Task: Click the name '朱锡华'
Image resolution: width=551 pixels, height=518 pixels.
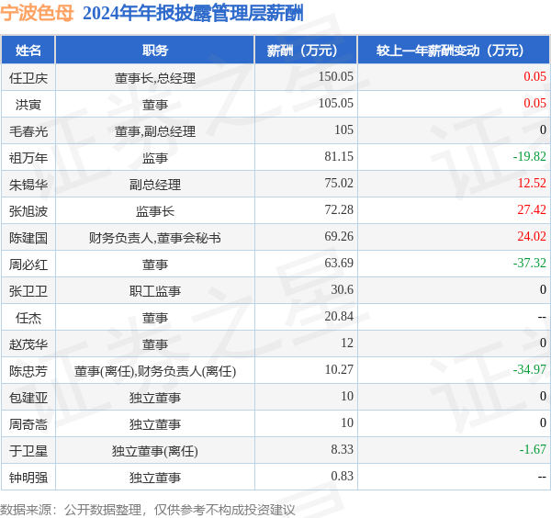Action: [28, 185]
